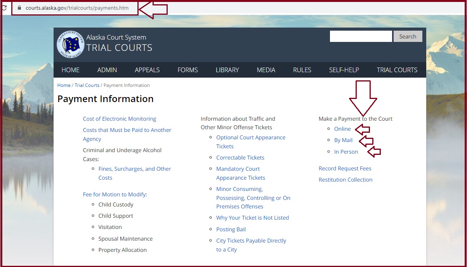Click the Alaska Court System seal logo
Screen dimensions: 467x267
(x=70, y=44)
